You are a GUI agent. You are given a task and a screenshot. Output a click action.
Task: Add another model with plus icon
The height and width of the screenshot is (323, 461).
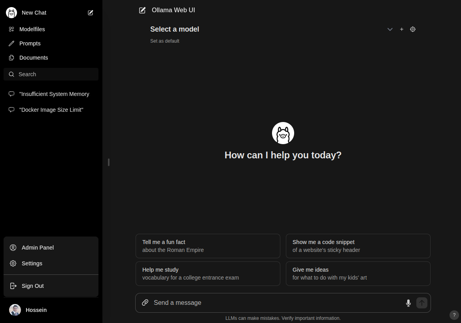click(402, 29)
